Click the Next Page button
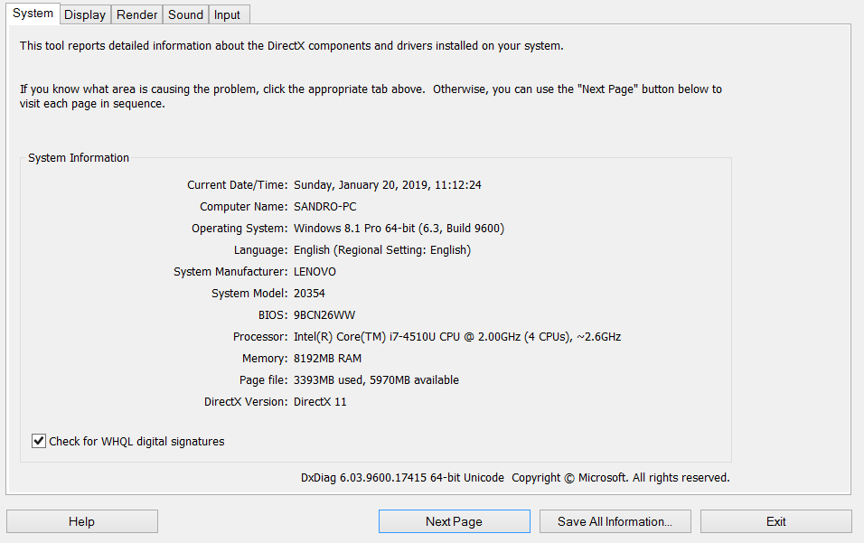 pos(454,521)
